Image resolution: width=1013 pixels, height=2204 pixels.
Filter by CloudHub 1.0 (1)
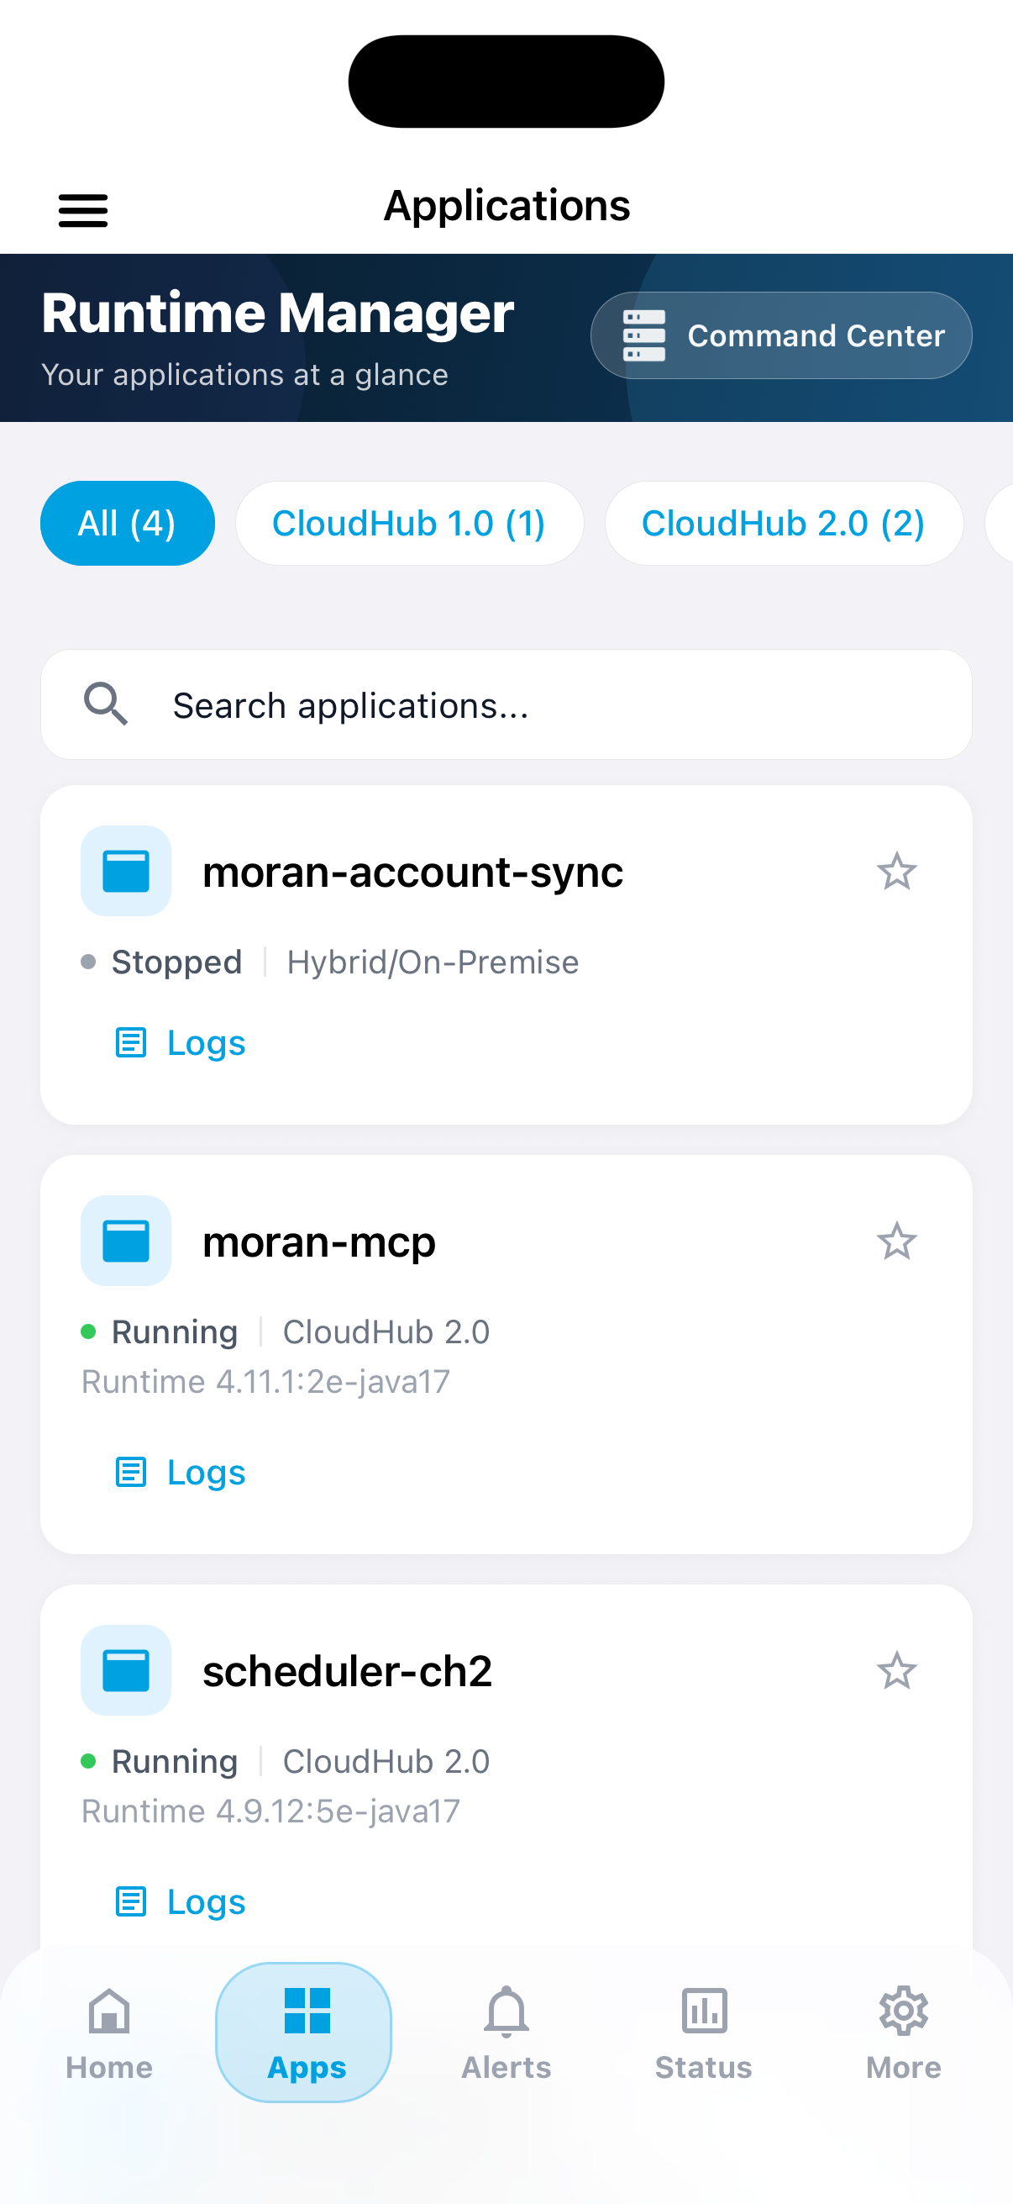tap(409, 523)
